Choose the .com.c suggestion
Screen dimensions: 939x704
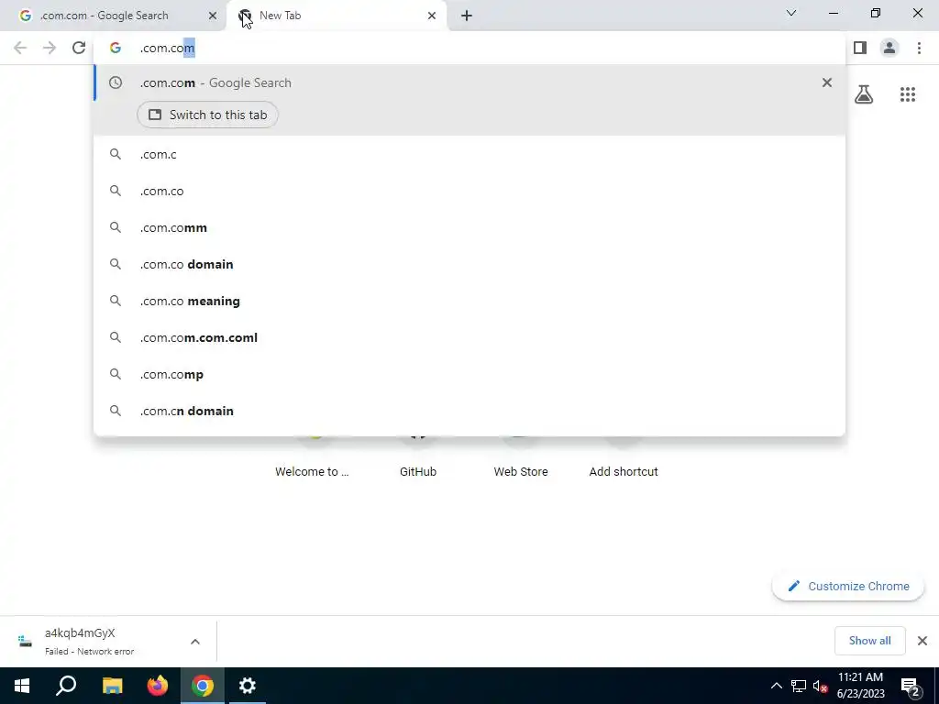click(x=469, y=154)
